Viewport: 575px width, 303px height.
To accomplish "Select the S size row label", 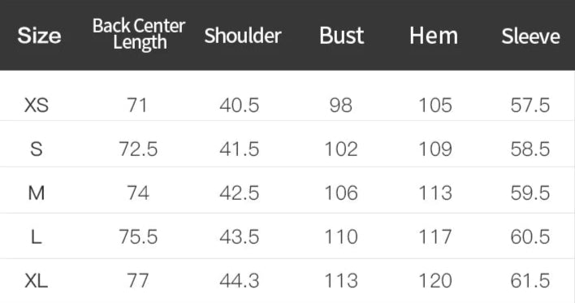I will pos(37,149).
